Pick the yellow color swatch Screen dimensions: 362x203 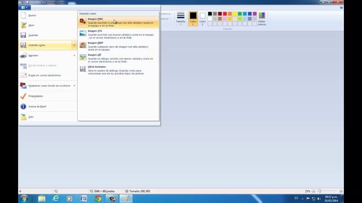(235, 14)
